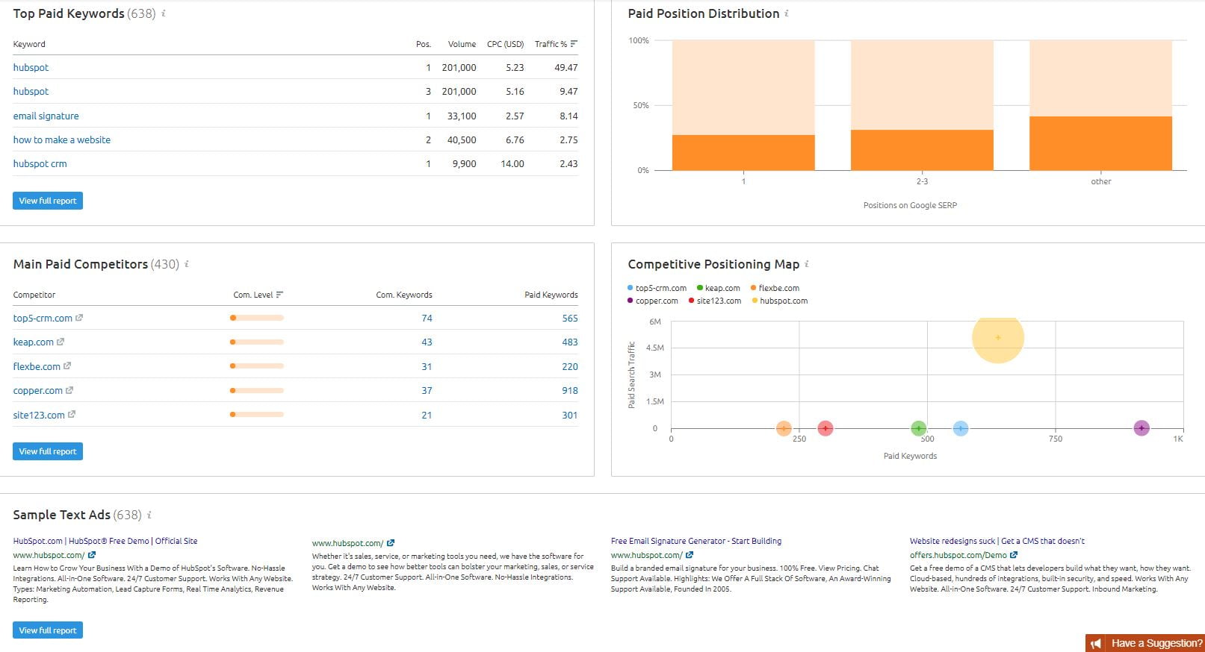Open flexbe.com competitor link
The height and width of the screenshot is (652, 1205).
pyautogui.click(x=37, y=366)
